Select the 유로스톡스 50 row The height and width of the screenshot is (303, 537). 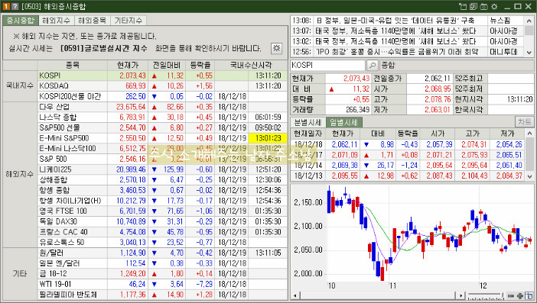pos(162,242)
